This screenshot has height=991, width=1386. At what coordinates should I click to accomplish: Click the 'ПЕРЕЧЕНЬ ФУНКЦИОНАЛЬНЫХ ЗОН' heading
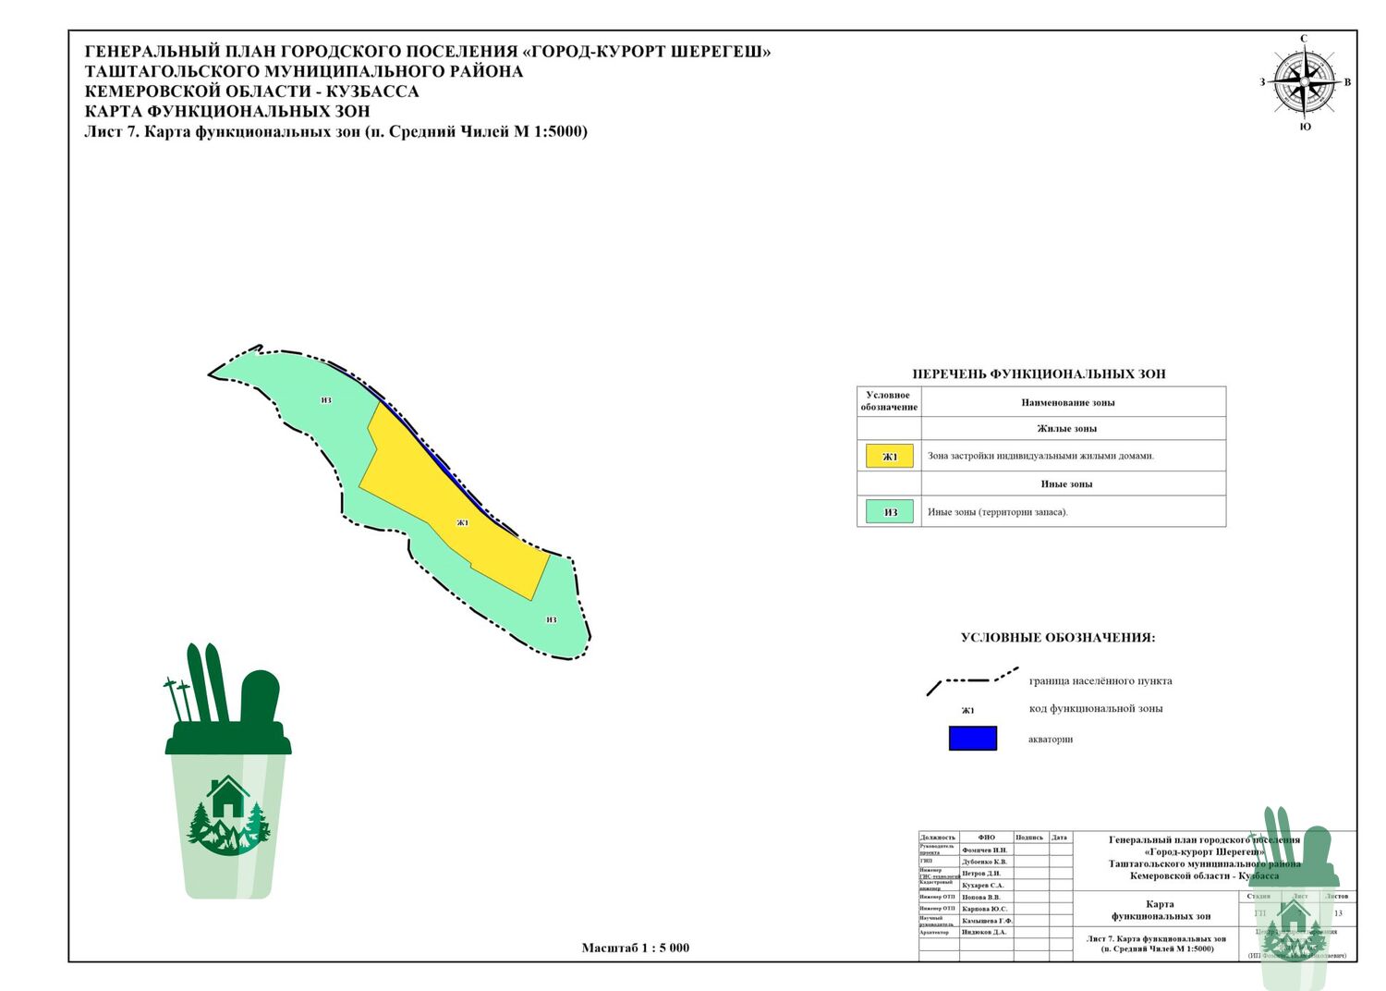click(x=1039, y=374)
